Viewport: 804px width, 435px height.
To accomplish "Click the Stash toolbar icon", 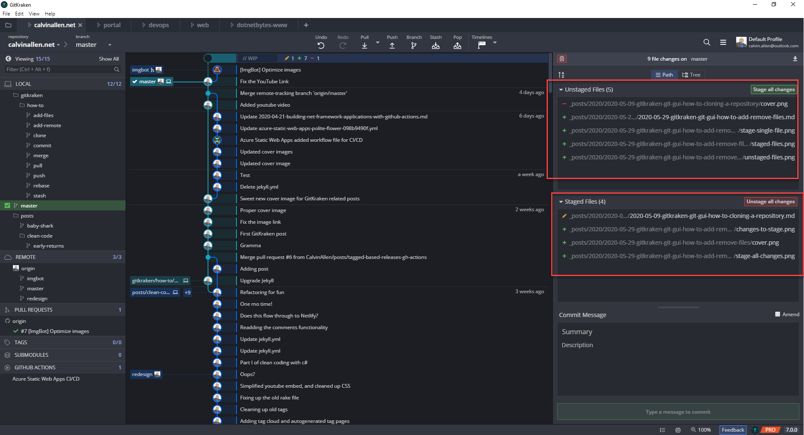I will (436, 46).
